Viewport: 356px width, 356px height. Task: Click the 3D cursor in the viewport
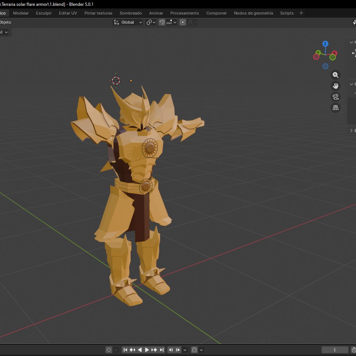point(116,80)
